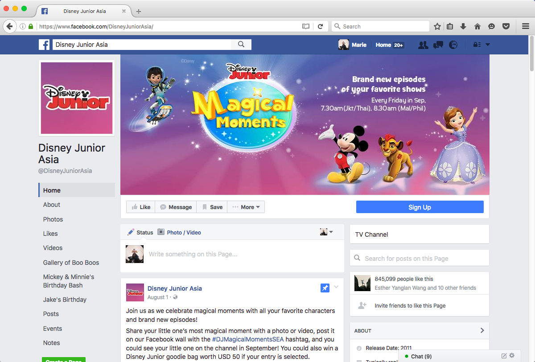Image resolution: width=535 pixels, height=362 pixels.
Task: Open Messages icon in top bar
Action: click(438, 45)
